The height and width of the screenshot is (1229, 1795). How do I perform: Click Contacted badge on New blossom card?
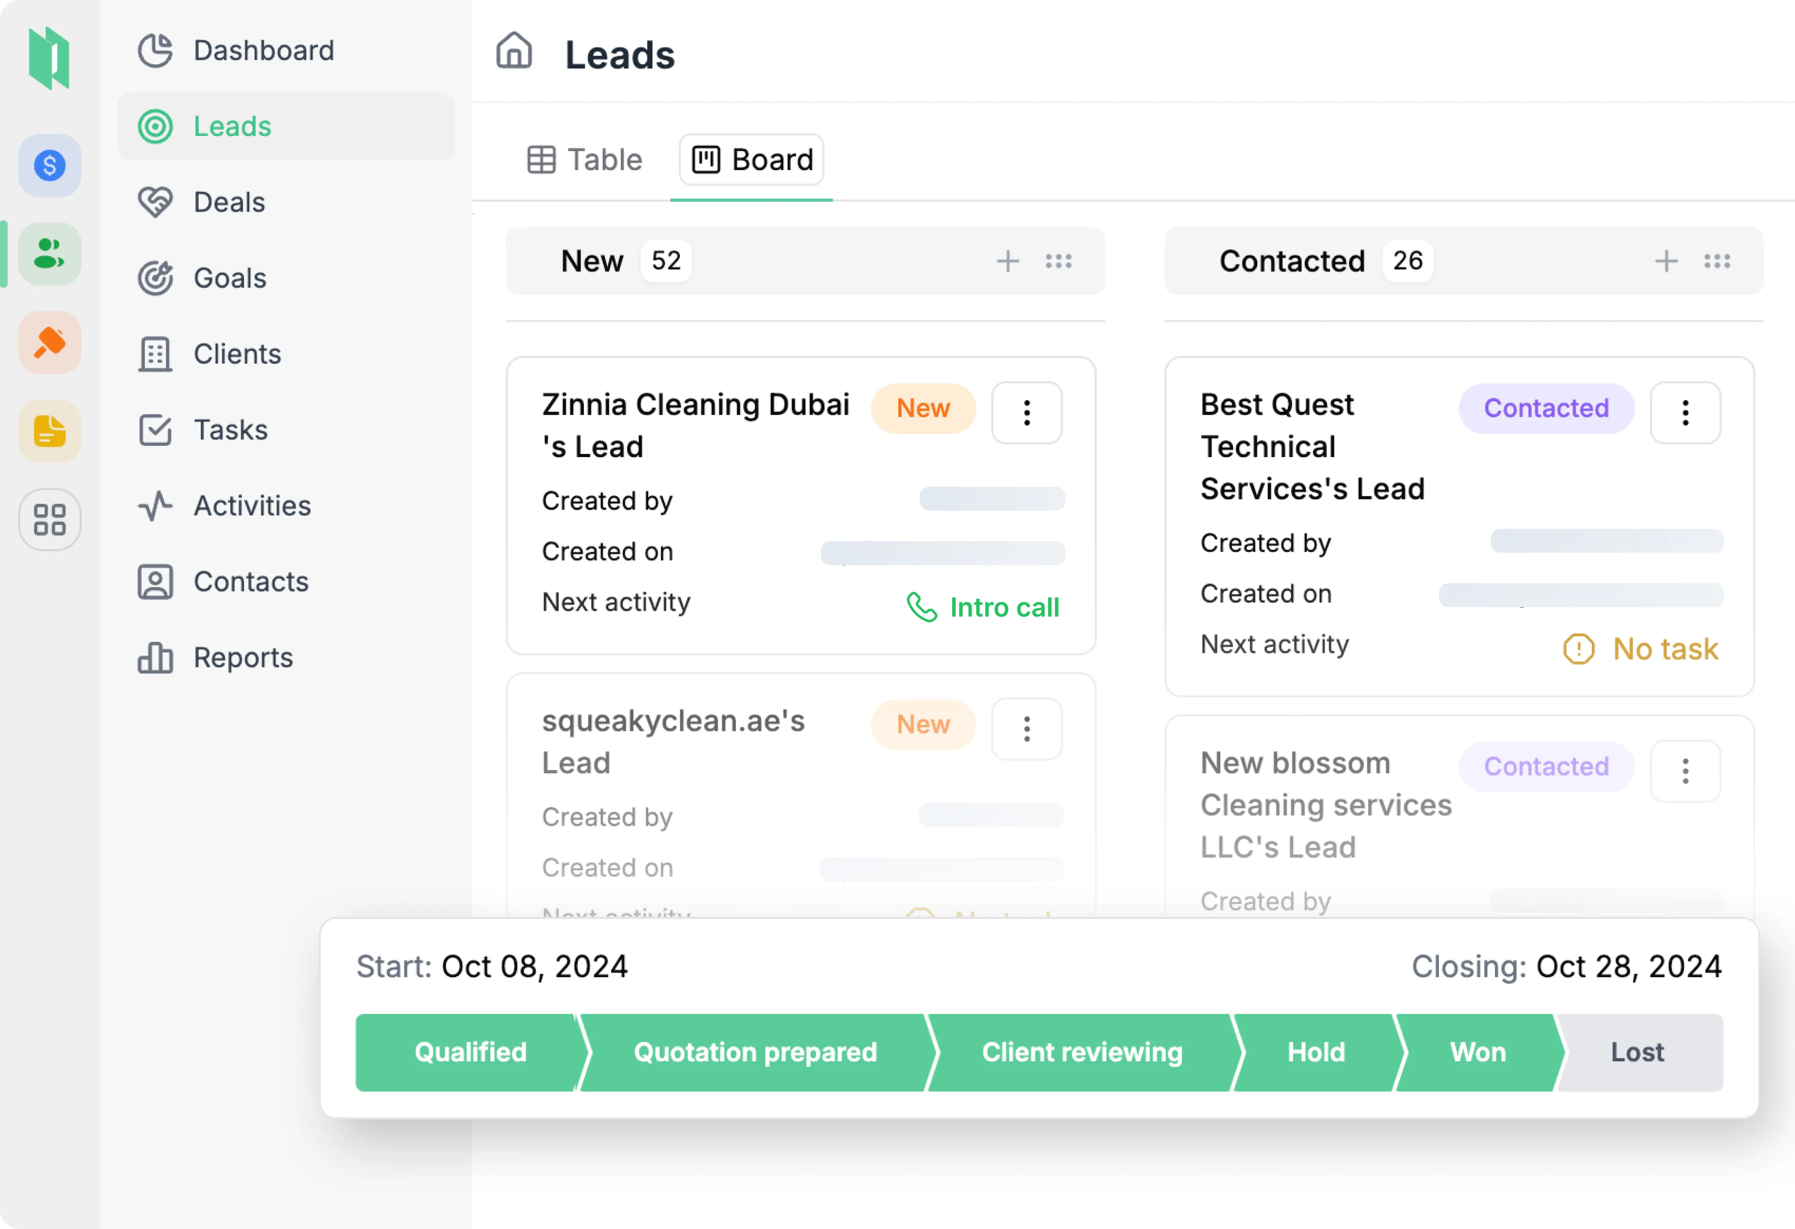[x=1546, y=766]
